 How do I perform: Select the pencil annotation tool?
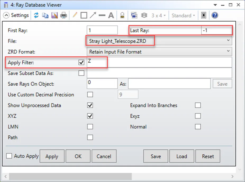[75, 15]
